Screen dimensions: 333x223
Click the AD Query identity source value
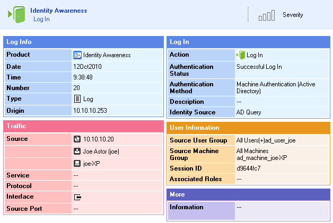pyautogui.click(x=249, y=112)
